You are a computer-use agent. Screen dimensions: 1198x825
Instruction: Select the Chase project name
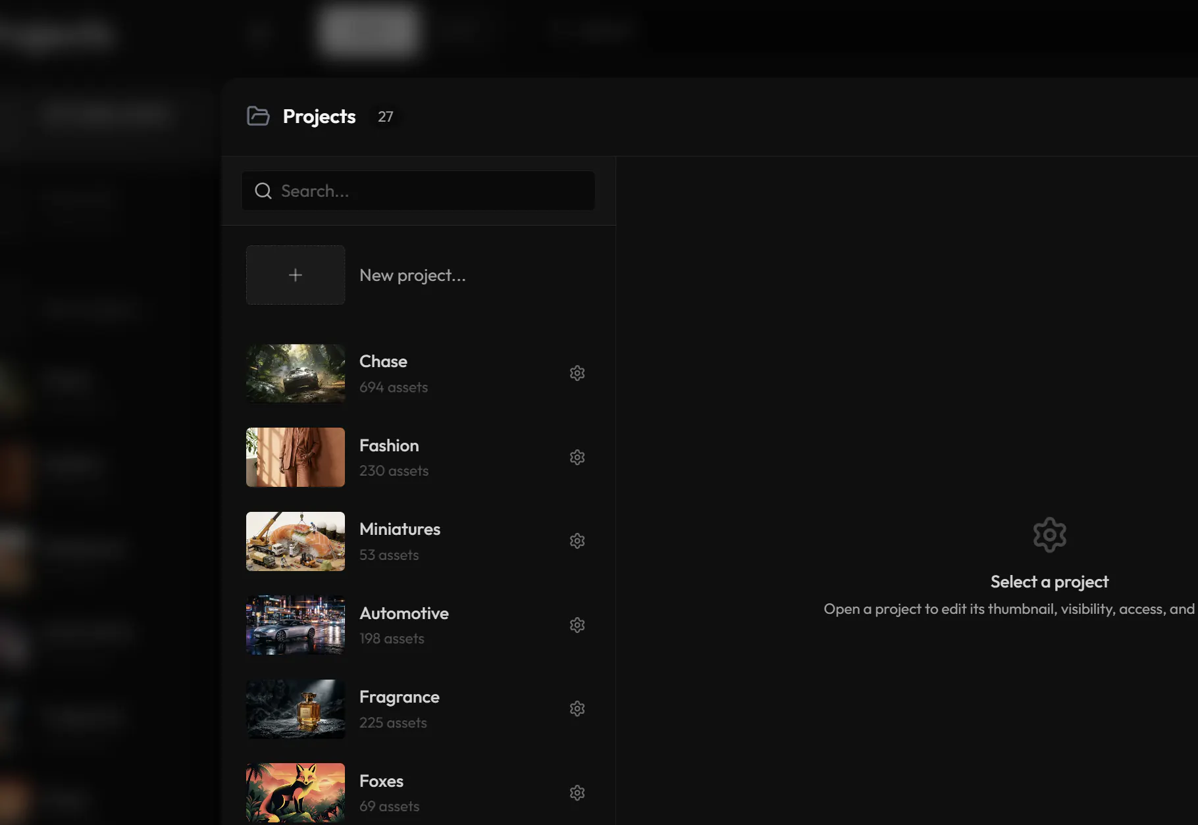pos(383,361)
